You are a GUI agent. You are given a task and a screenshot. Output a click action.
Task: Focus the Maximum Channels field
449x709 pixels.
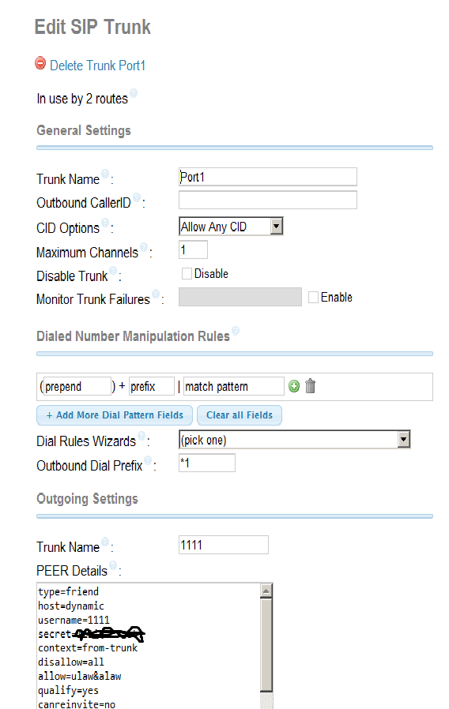[x=193, y=249]
